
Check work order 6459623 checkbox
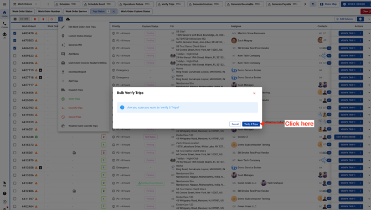(14, 56)
